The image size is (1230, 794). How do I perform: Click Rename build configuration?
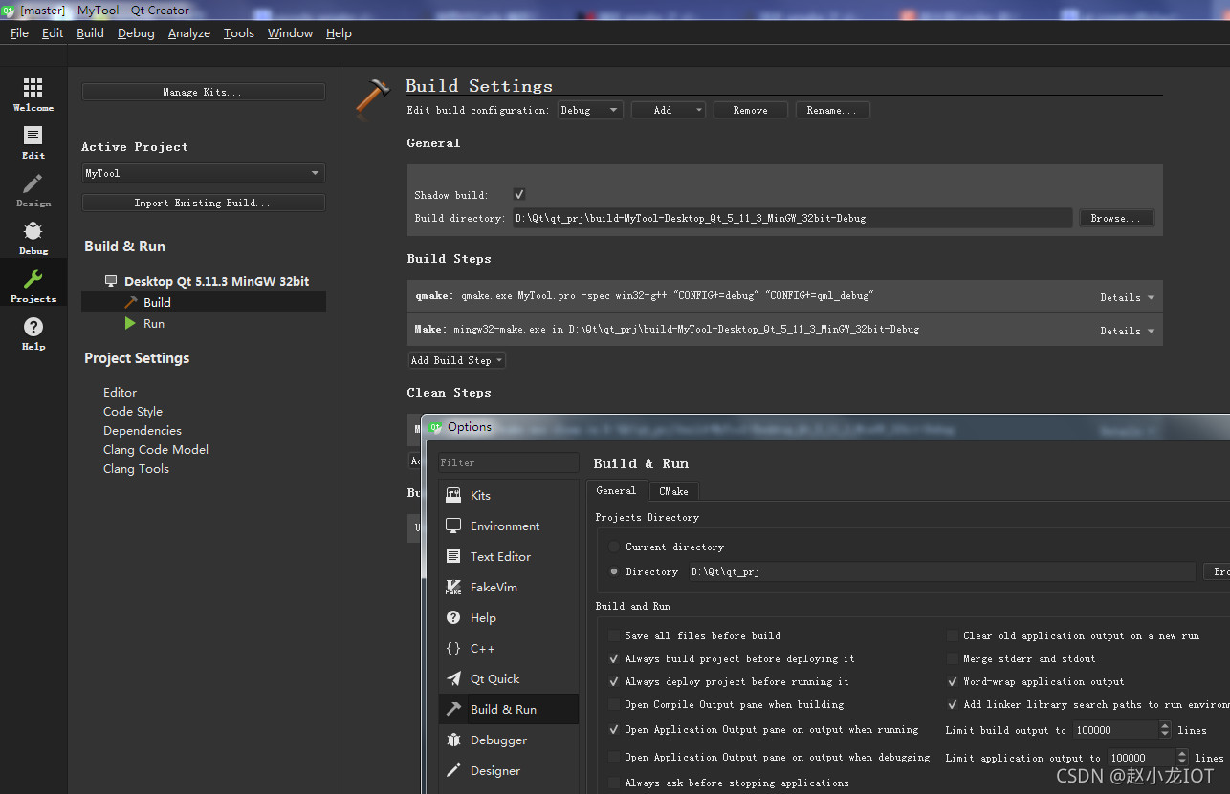pos(832,110)
